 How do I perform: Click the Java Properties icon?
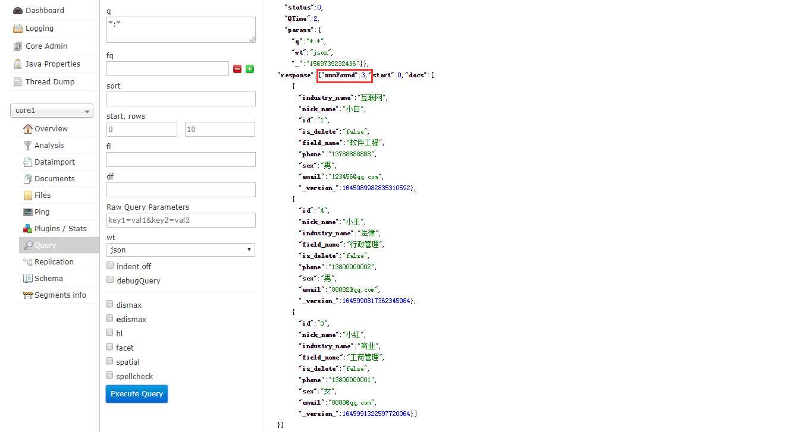coord(17,64)
